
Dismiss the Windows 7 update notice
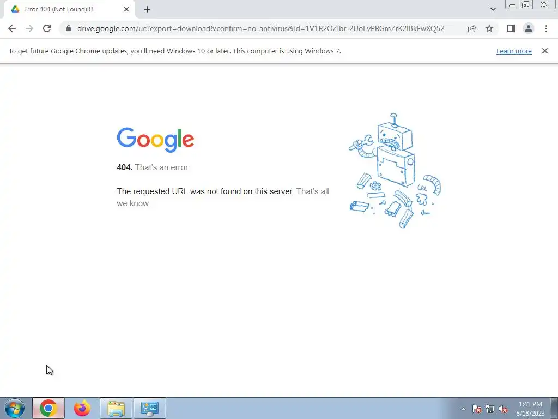point(545,51)
